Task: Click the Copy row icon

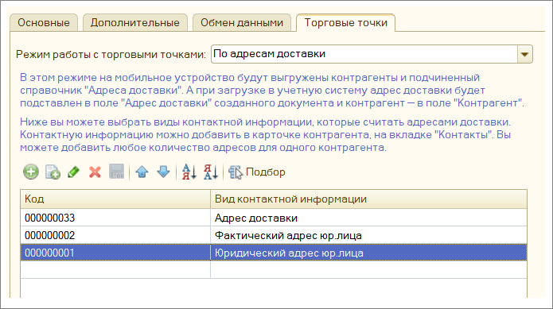Action: tap(53, 172)
